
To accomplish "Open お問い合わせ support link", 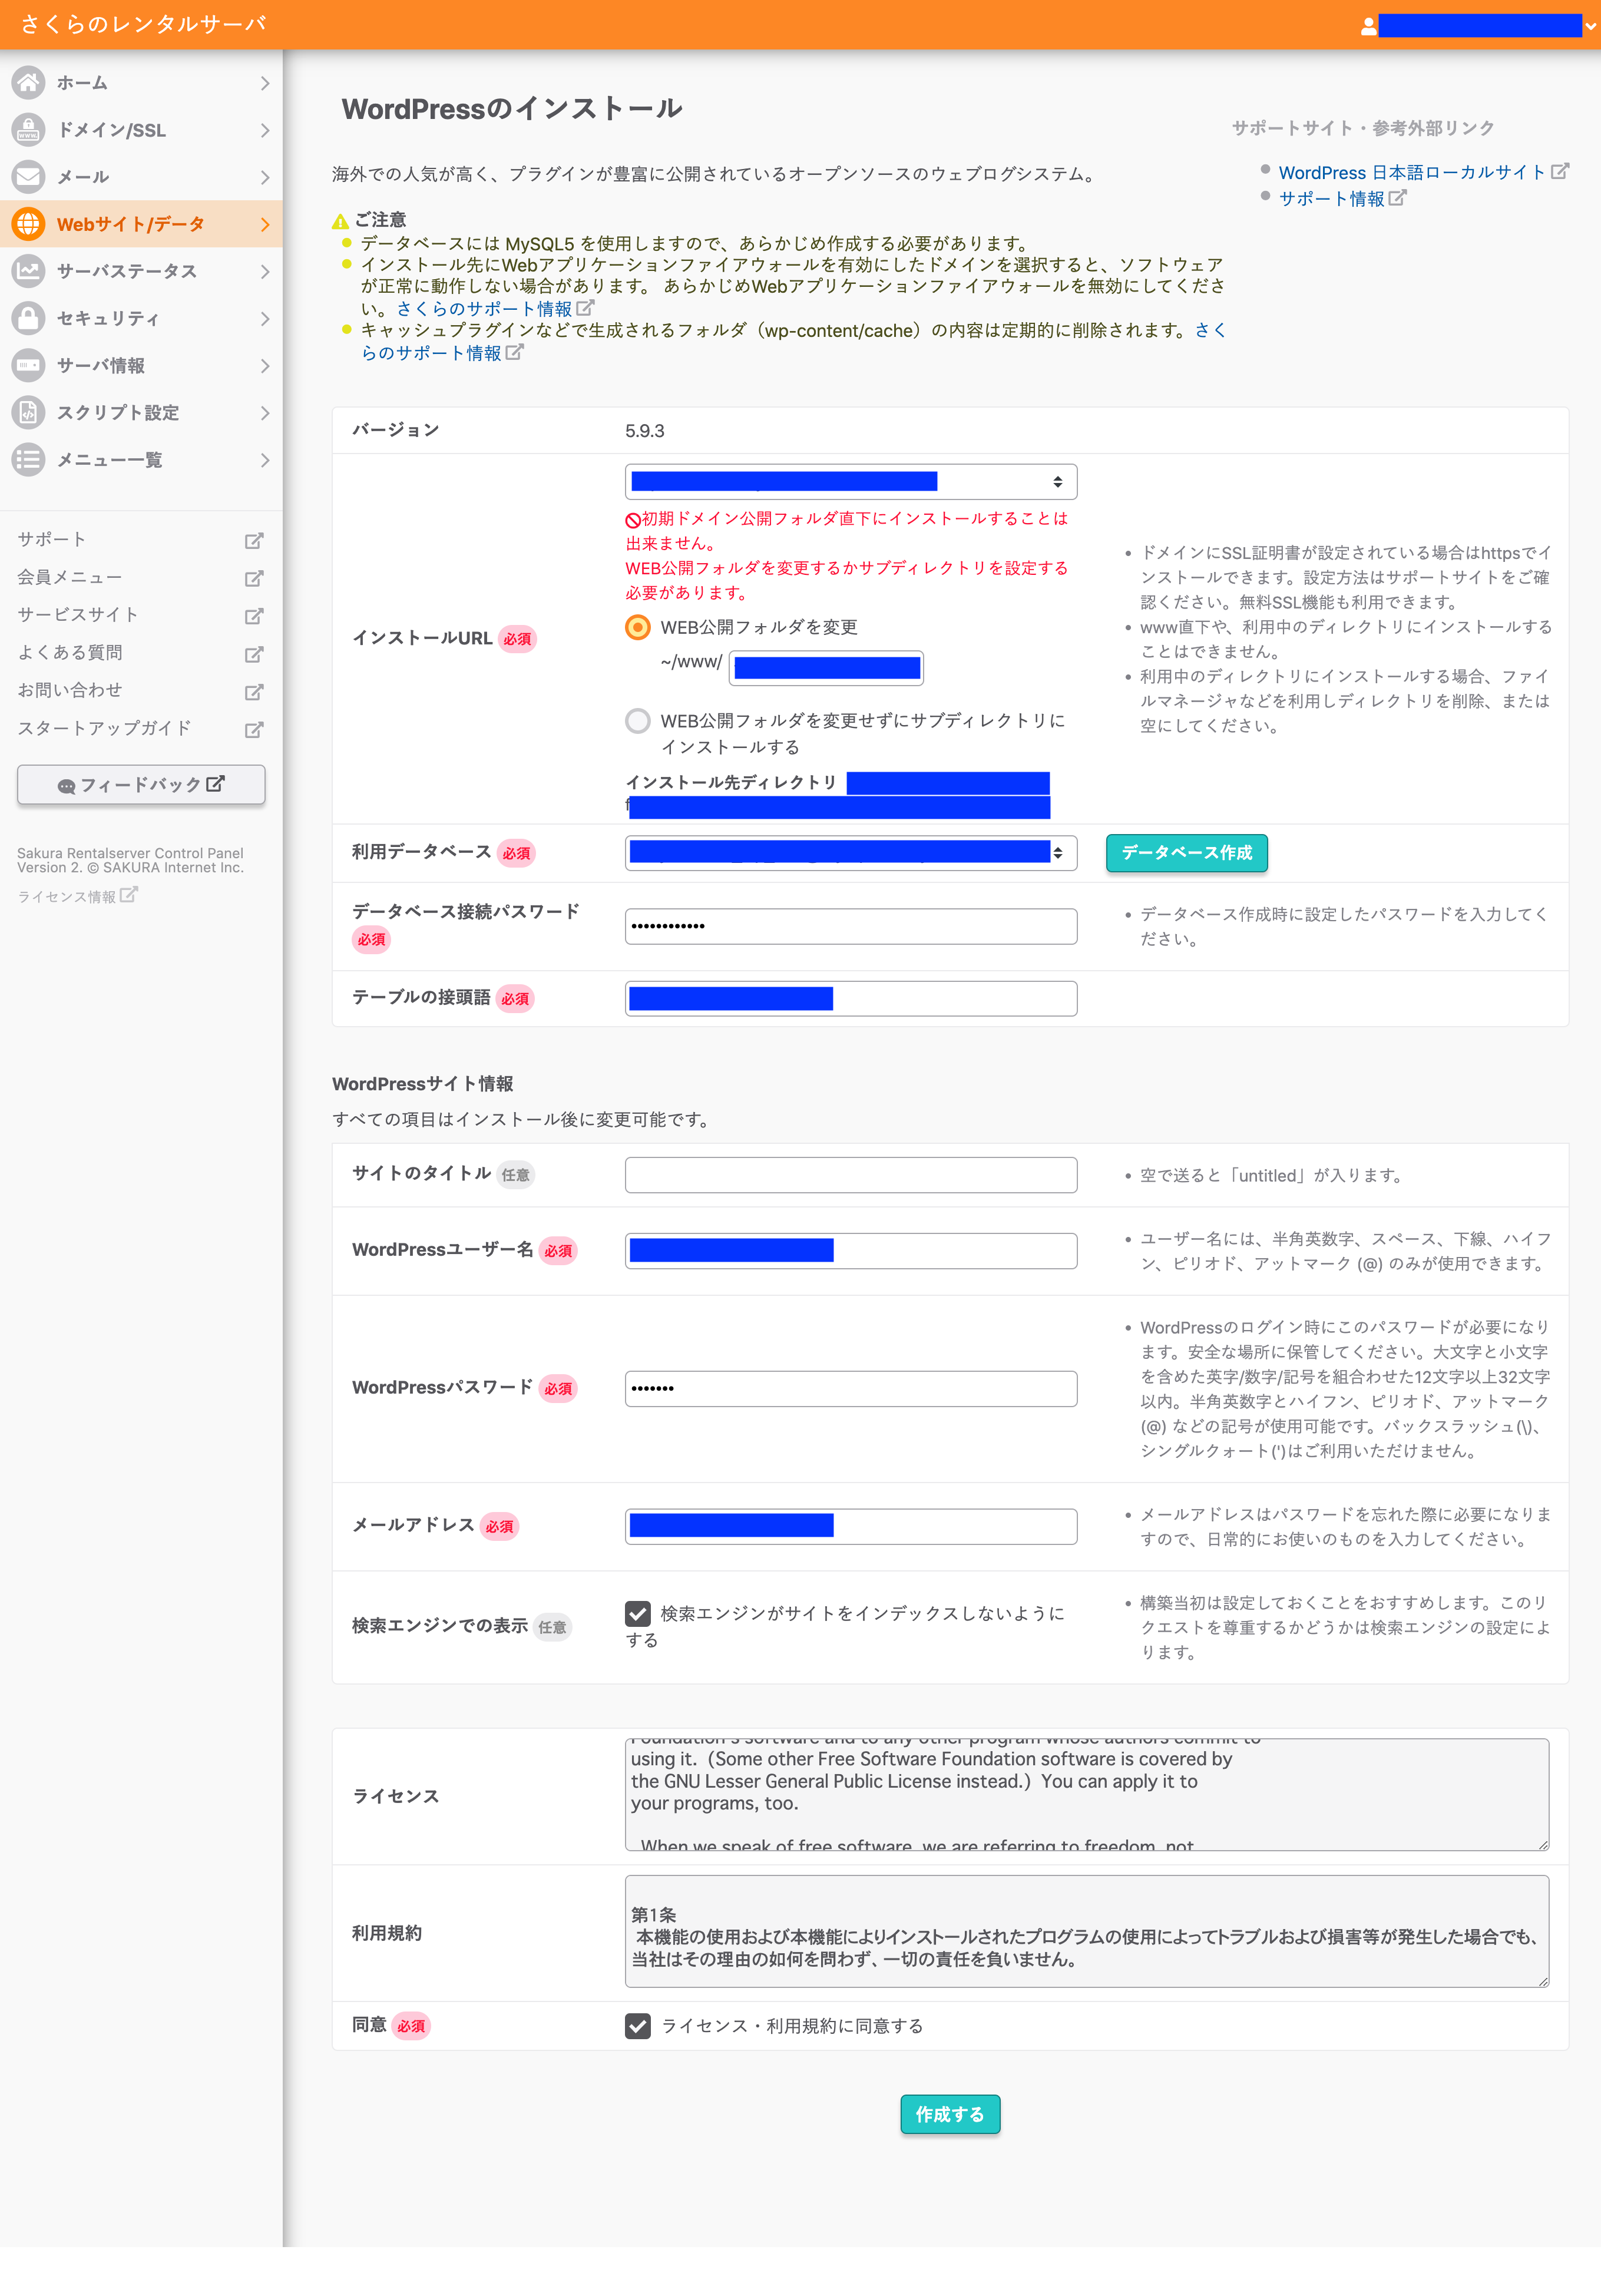I will click(x=70, y=690).
